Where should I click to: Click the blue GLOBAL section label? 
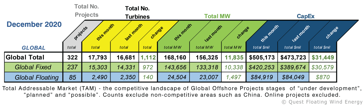pos(33,48)
